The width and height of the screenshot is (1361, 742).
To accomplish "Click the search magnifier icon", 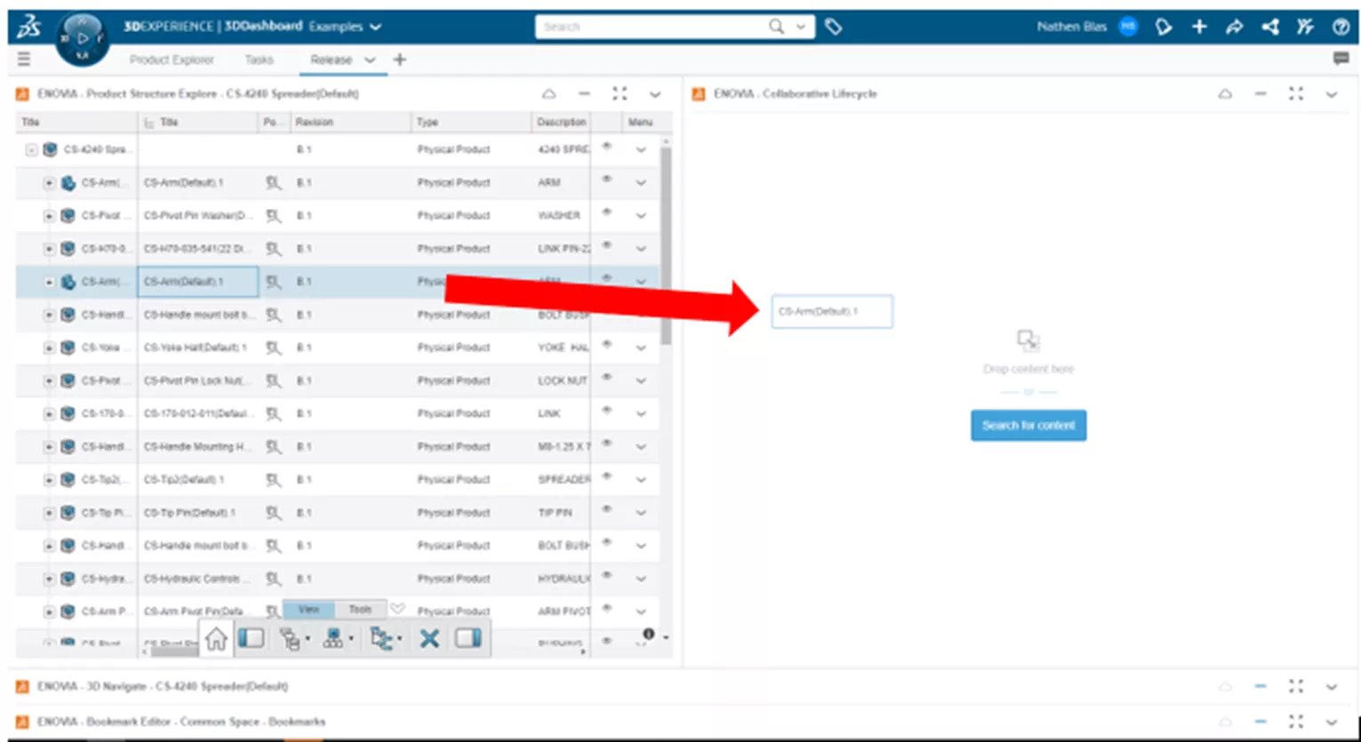I will [776, 27].
